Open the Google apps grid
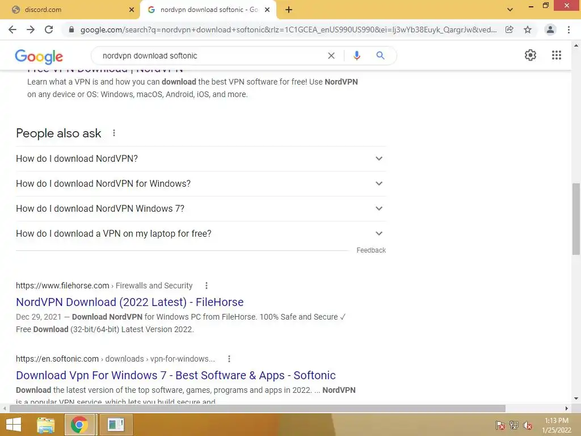Image resolution: width=581 pixels, height=436 pixels. pos(557,55)
